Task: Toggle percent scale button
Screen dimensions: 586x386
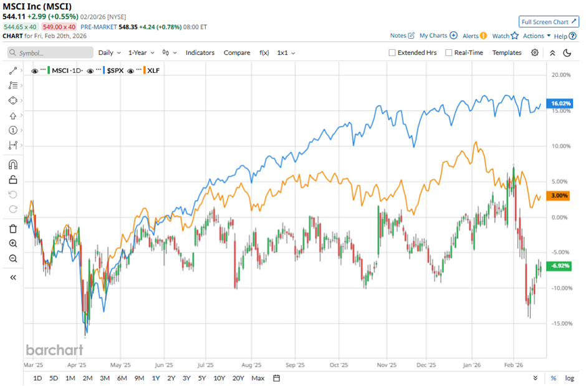Action: pyautogui.click(x=554, y=378)
